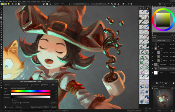Viewport: 175px width, 112px height.
Task: Enable horizontal mirror tool in toolbar
Action: point(118,4)
